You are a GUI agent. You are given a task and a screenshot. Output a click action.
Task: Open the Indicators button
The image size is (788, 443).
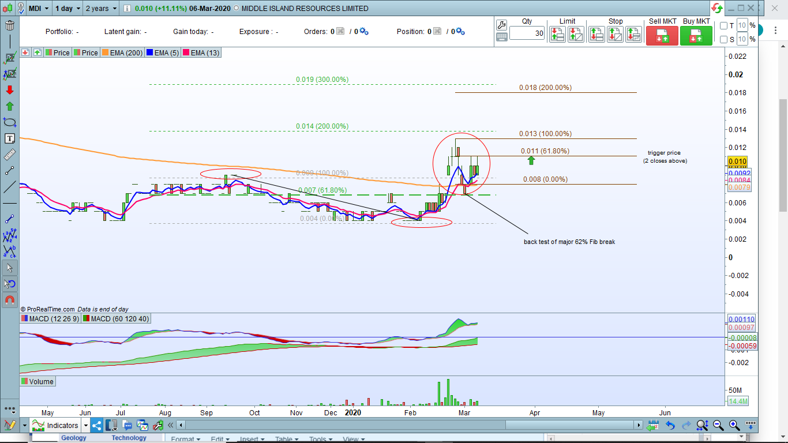pos(57,426)
